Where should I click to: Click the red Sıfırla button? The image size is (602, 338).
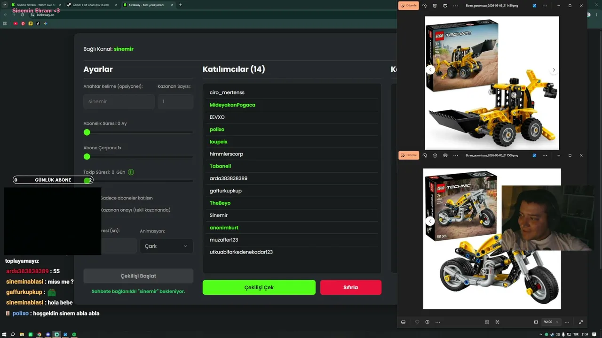point(351,287)
